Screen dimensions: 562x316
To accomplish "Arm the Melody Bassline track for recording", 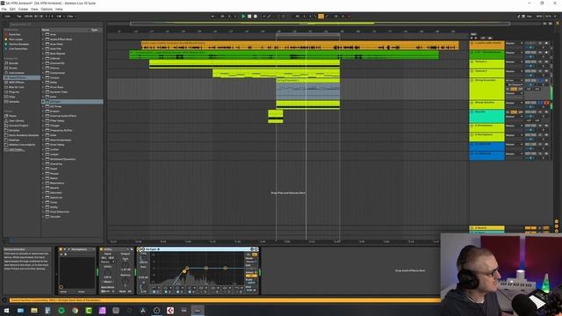I will [x=546, y=103].
